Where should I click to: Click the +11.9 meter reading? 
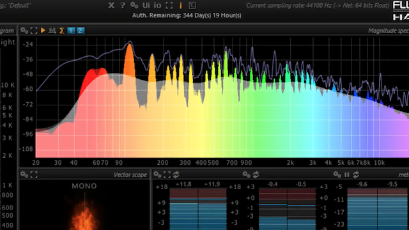tap(212, 185)
